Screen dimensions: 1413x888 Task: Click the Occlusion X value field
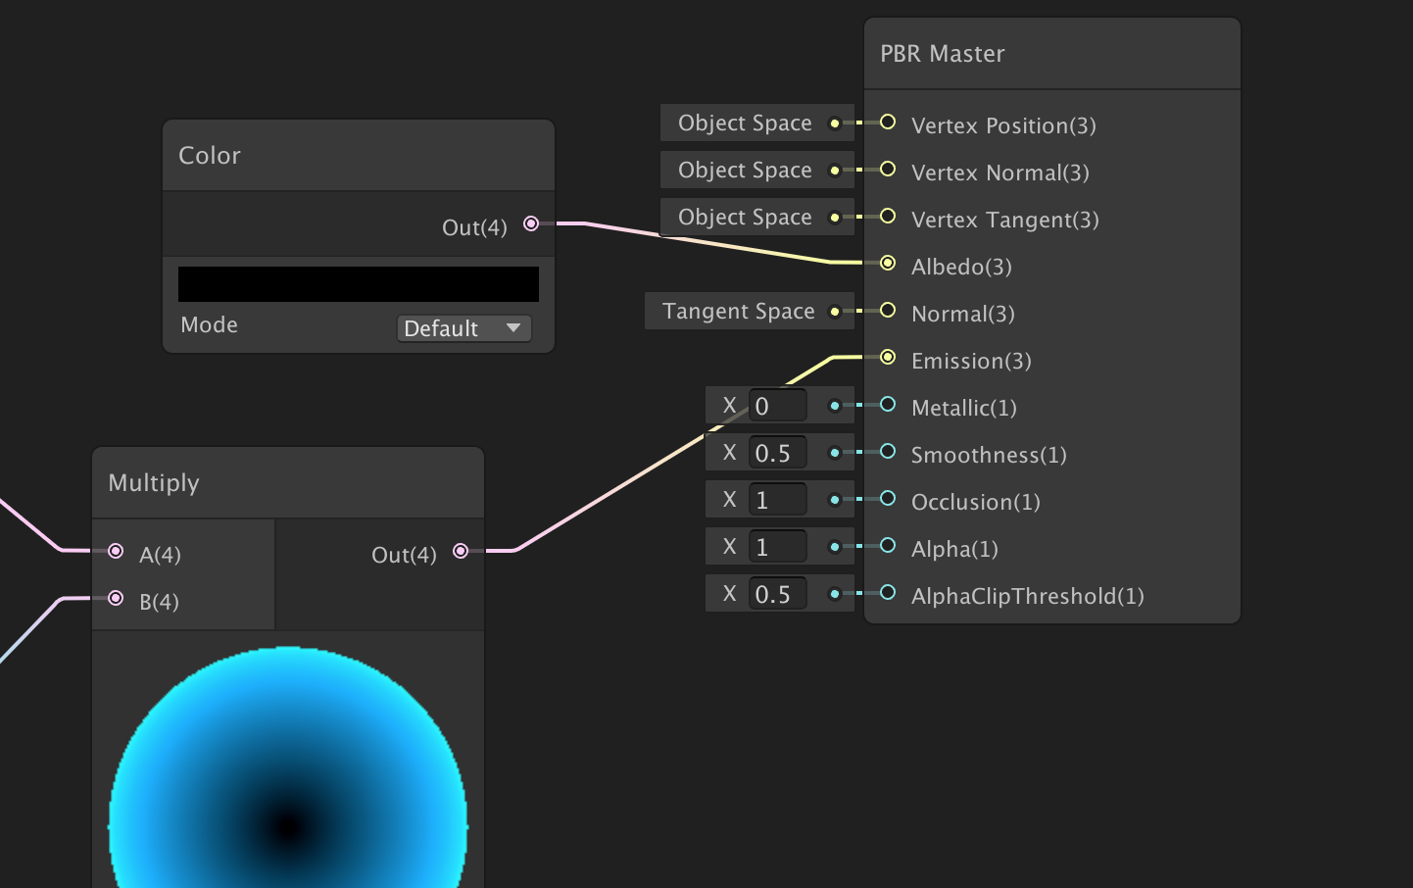point(777,500)
